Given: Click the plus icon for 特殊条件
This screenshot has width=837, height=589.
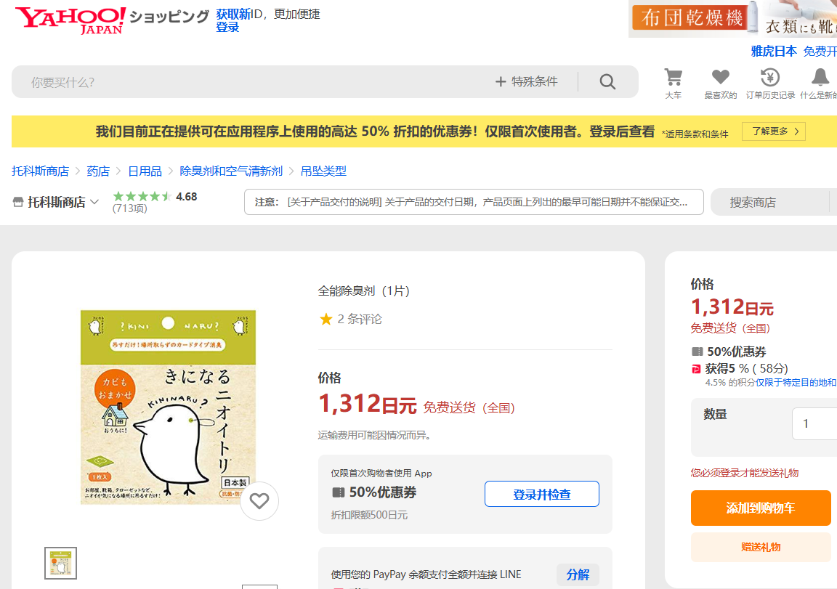Looking at the screenshot, I should 500,81.
